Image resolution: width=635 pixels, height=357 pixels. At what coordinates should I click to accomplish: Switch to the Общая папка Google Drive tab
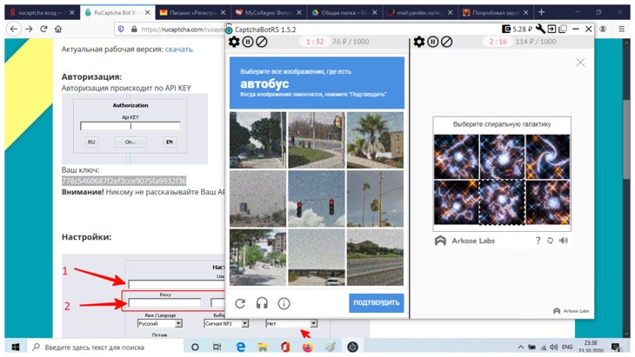coord(344,12)
